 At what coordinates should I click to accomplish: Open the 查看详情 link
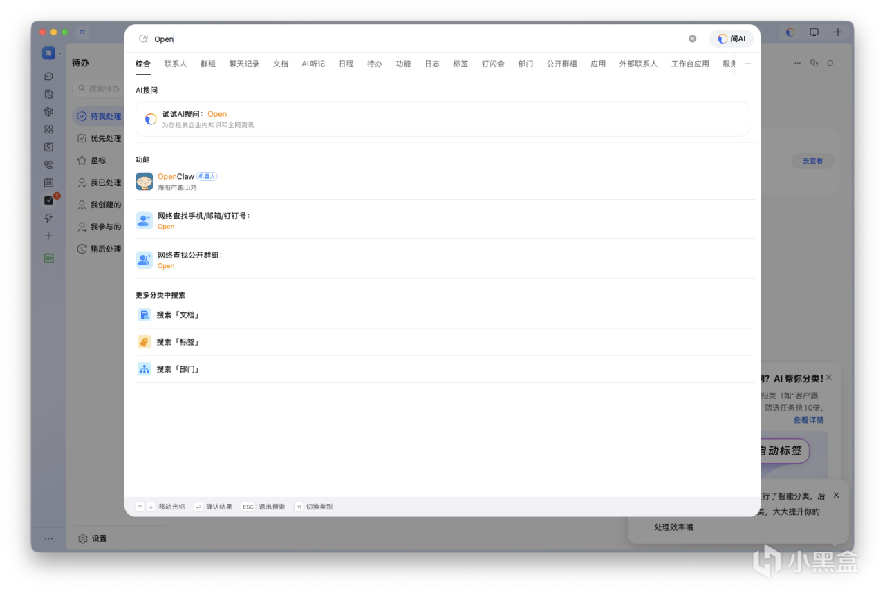coord(808,420)
